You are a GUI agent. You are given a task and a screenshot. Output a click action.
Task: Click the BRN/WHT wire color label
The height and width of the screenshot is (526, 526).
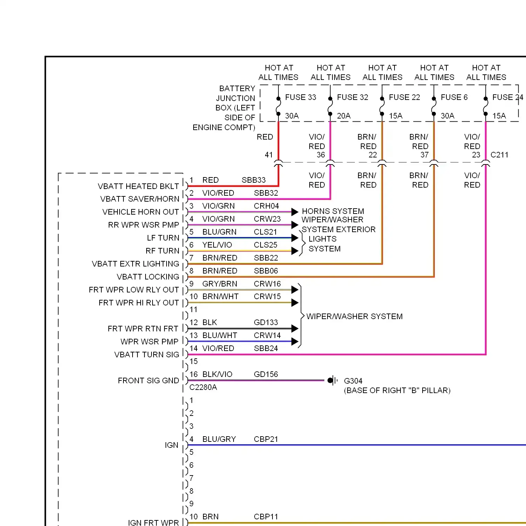[220, 296]
